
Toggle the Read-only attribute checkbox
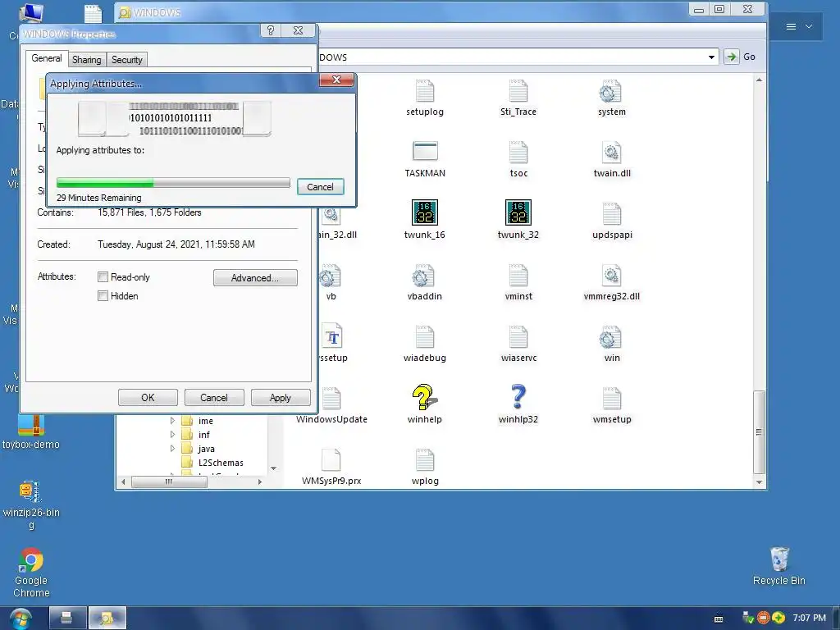[103, 277]
